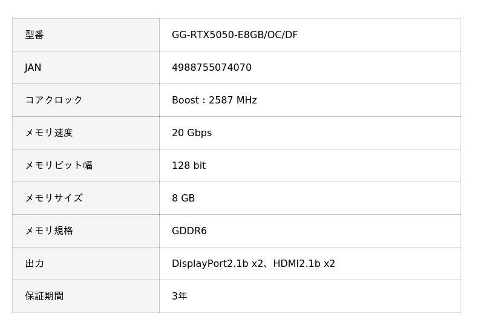Click the HDMI2.1b x2 text

click(304, 264)
